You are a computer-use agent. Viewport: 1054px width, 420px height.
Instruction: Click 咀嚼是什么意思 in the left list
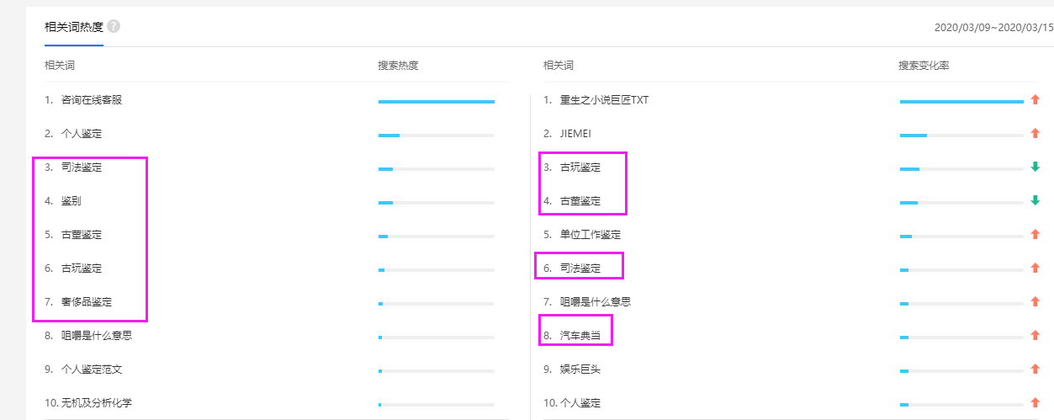pos(97,336)
